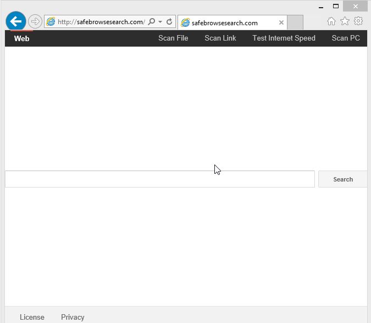Click the Internet Explorer page icon in address bar
Viewport: 371px width, 323px height.
coord(51,22)
